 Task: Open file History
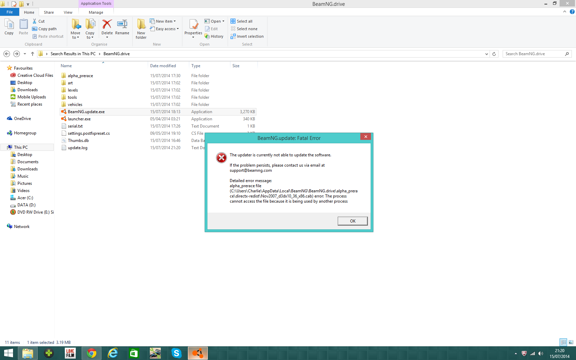[214, 36]
